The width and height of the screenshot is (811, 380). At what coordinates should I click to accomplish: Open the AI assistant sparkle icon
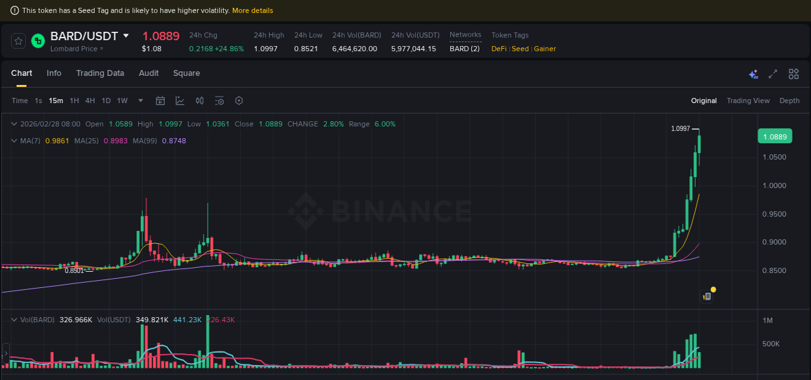coord(753,75)
